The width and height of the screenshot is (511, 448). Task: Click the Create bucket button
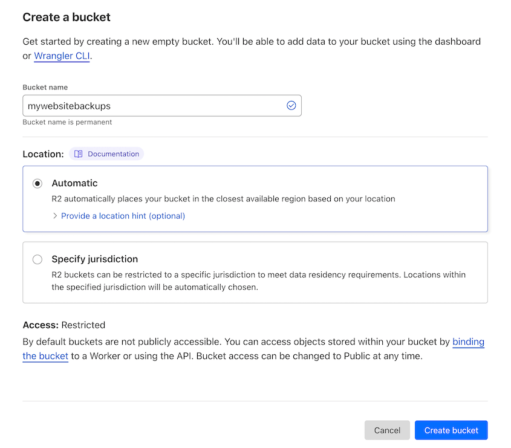(451, 430)
